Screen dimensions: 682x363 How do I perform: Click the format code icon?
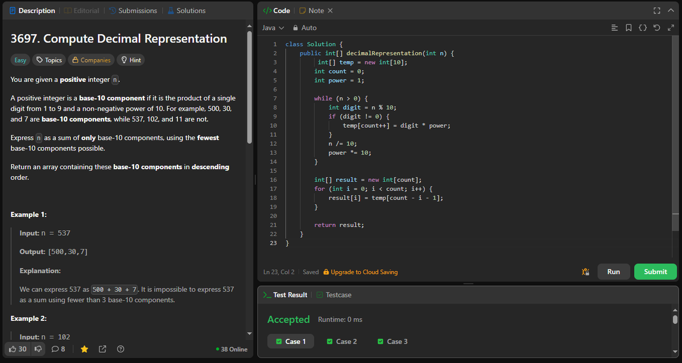pos(614,28)
